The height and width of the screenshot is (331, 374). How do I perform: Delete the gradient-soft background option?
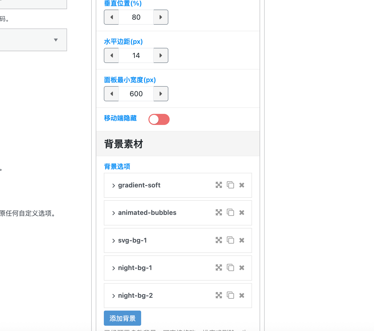[x=241, y=185]
